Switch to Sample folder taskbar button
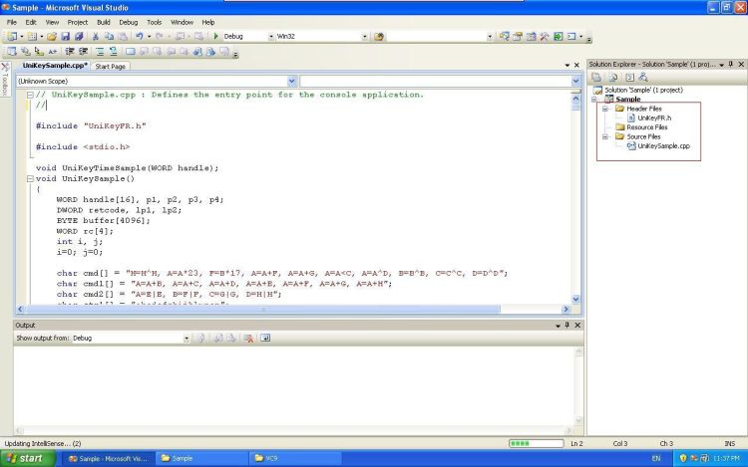748x467 pixels. (x=201, y=458)
